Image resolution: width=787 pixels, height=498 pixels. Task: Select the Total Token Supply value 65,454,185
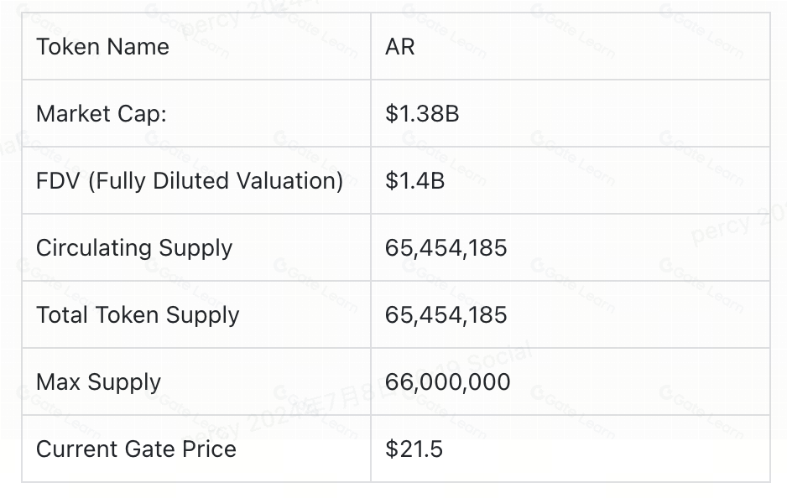[x=446, y=315]
